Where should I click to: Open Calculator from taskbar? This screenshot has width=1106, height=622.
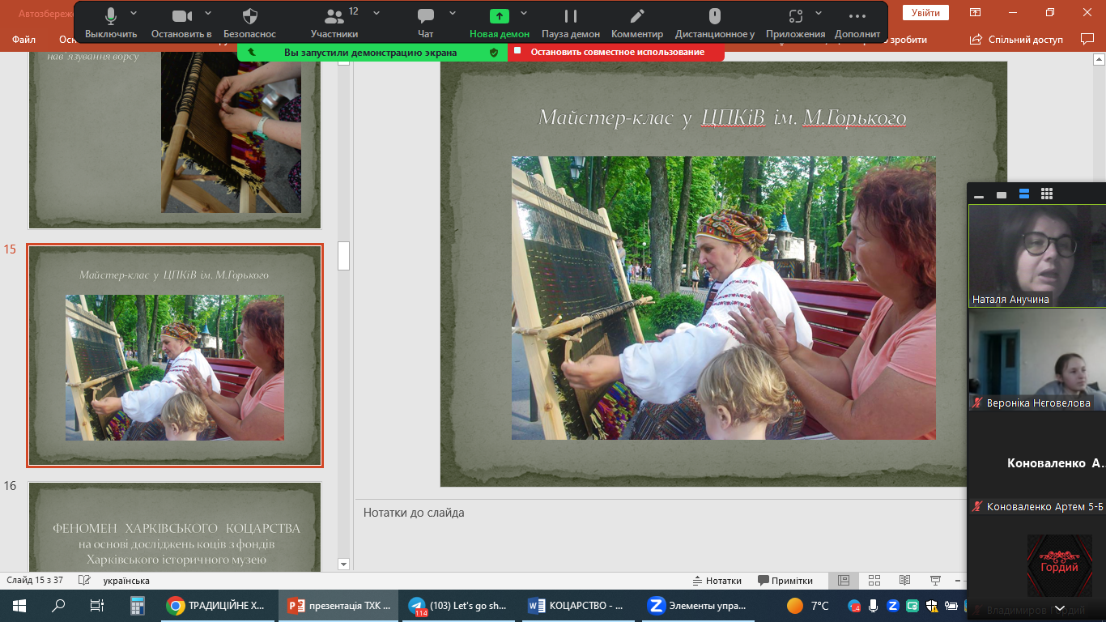tap(136, 605)
